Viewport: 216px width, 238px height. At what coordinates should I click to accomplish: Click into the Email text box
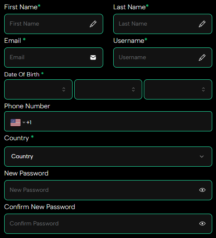coord(54,58)
